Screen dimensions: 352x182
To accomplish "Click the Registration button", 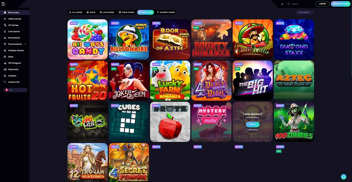I will (x=341, y=4).
